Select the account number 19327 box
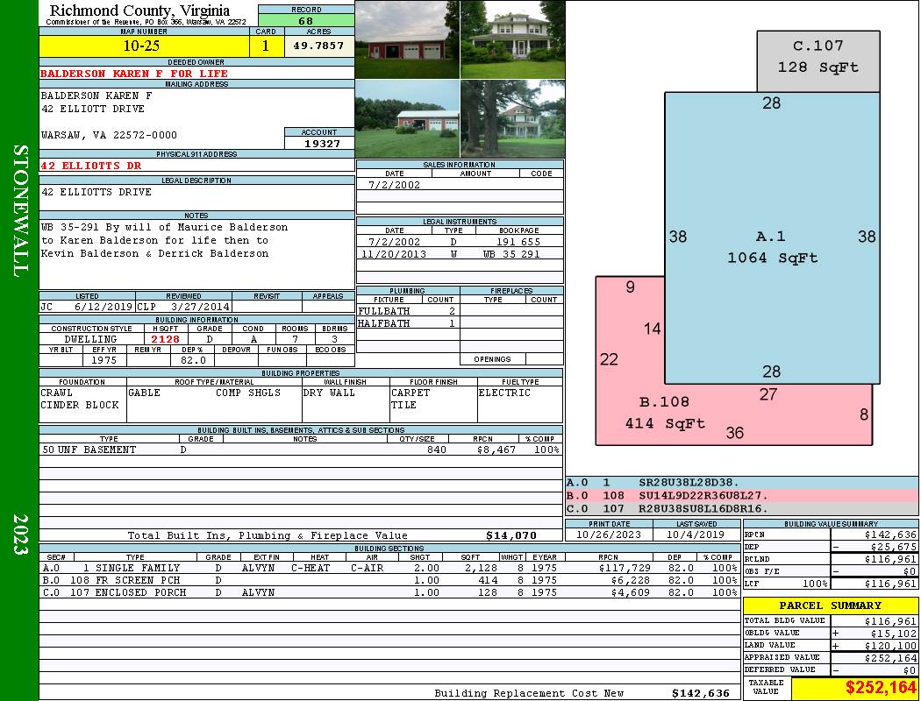921x701 pixels. pyautogui.click(x=319, y=144)
